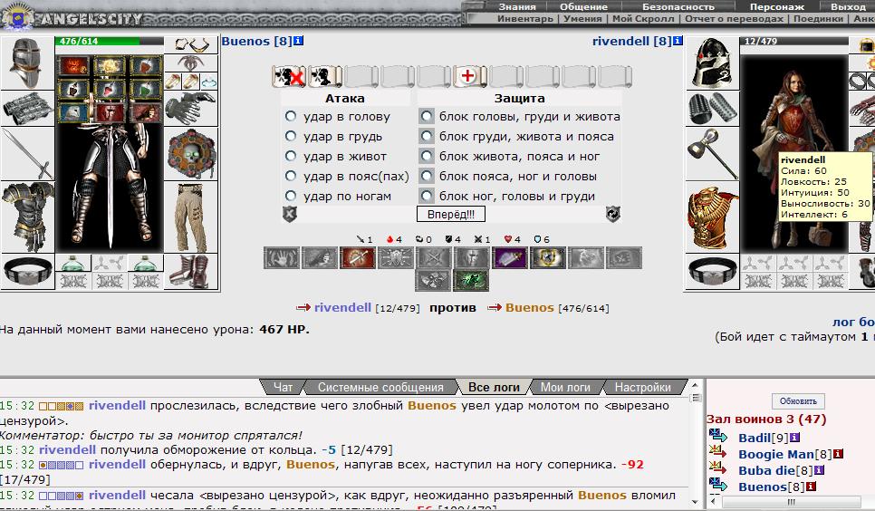Click Buenos's boots equipment slot
This screenshot has width=875, height=511.
point(191,272)
